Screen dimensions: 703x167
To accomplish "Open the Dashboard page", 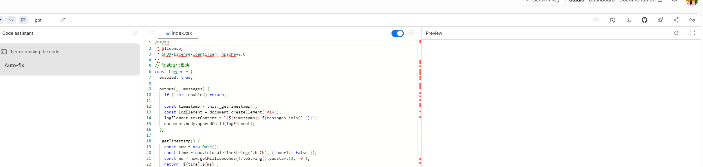I will [602, 1].
